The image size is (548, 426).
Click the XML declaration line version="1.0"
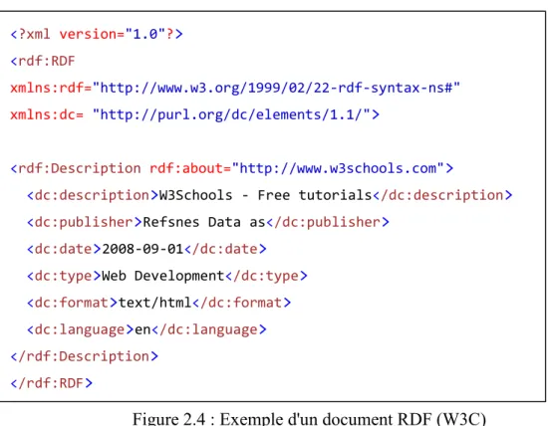(x=97, y=34)
